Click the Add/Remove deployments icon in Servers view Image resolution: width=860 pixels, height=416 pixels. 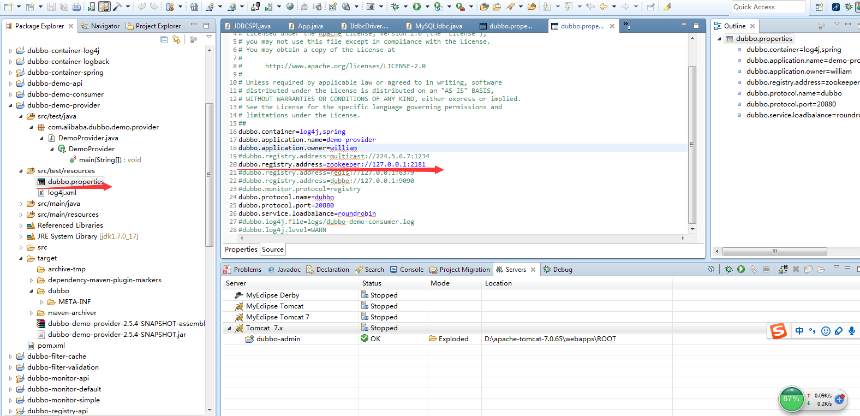click(x=783, y=269)
